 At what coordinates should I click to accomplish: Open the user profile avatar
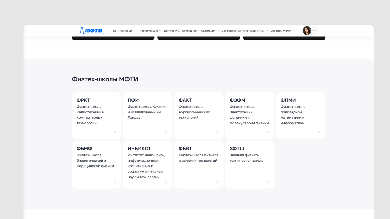(x=307, y=31)
